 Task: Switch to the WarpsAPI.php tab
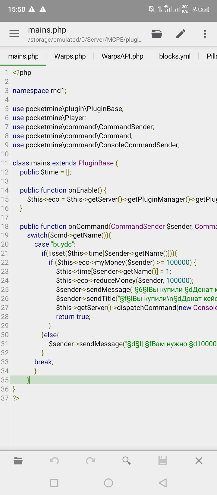tap(122, 56)
